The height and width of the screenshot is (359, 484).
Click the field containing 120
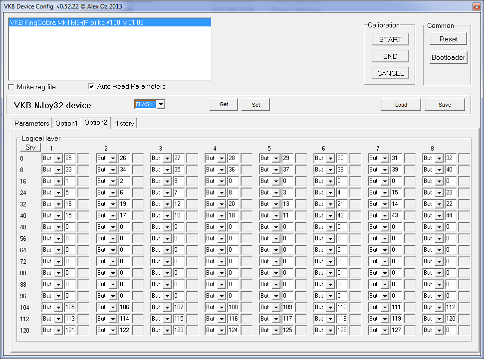(451, 319)
